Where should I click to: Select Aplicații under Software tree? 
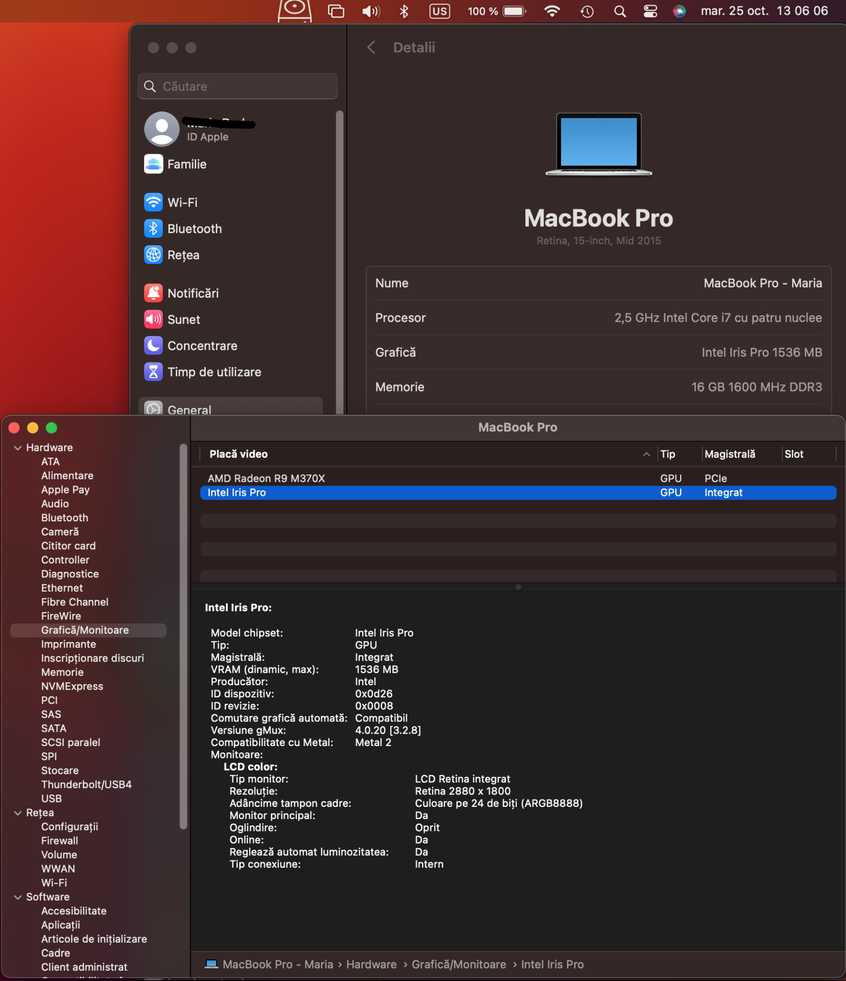click(61, 925)
